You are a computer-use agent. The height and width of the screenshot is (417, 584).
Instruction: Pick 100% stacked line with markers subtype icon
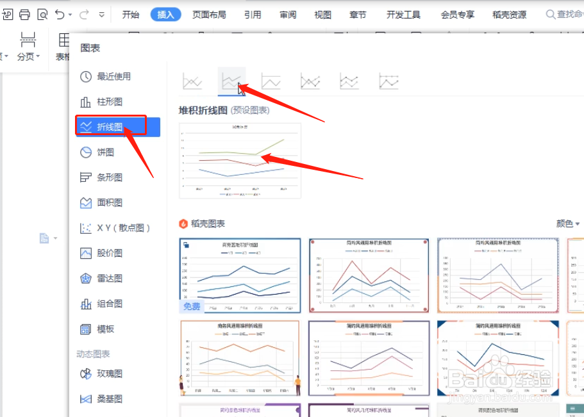[x=389, y=81]
